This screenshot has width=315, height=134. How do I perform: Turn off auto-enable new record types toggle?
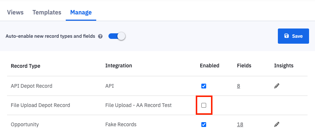[117, 36]
